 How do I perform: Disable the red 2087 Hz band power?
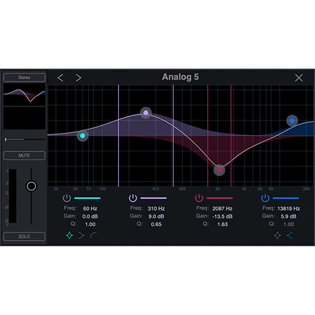point(199,198)
